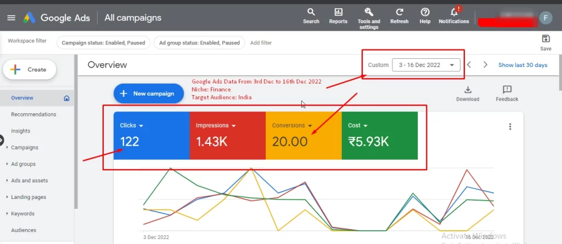
Task: Click the Workspace filter label
Action: pyautogui.click(x=27, y=41)
